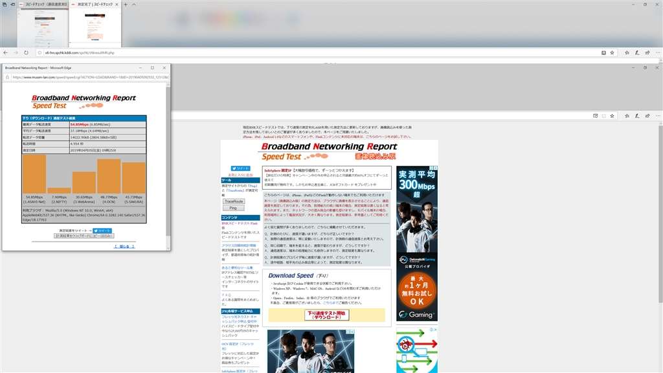Click the TraceRoute button
The image size is (663, 373).
pyautogui.click(x=233, y=201)
